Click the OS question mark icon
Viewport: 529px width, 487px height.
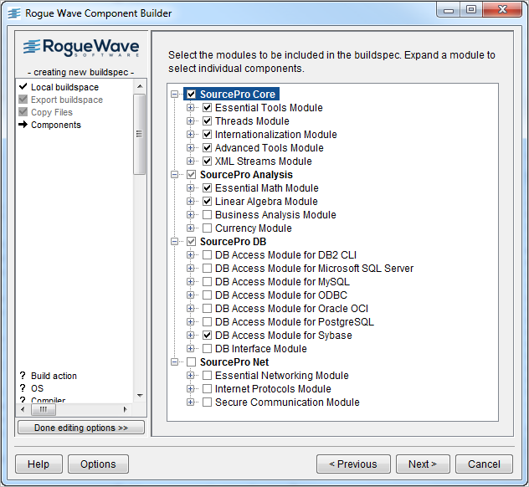point(23,389)
